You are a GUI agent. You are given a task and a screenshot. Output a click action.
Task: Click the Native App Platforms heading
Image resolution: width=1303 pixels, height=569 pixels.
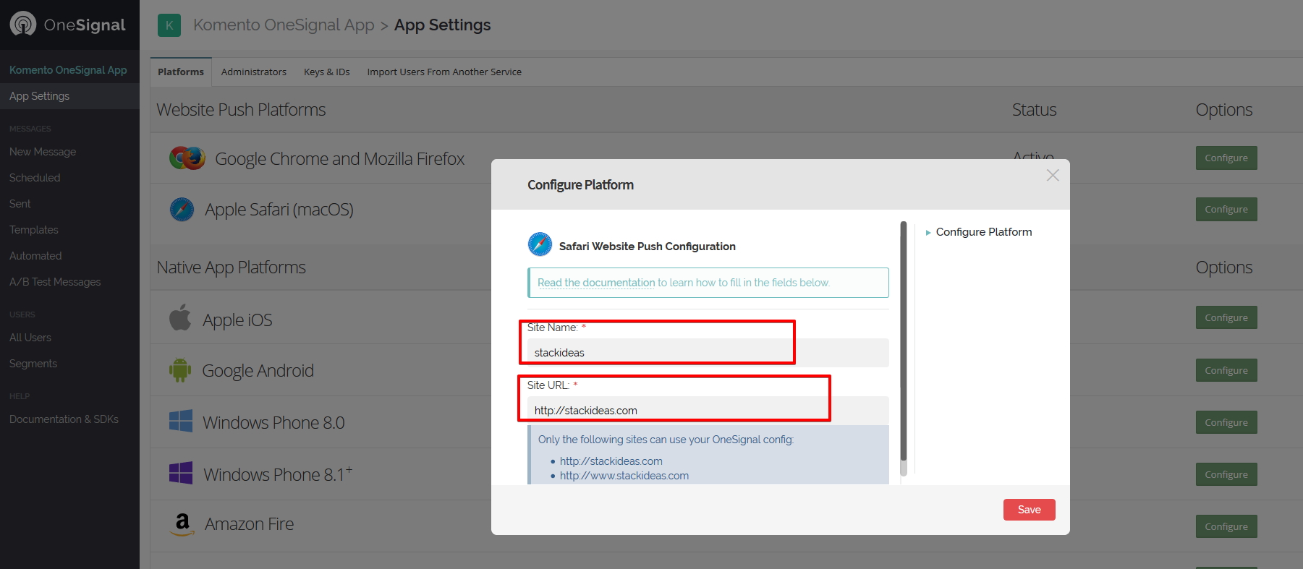232,268
